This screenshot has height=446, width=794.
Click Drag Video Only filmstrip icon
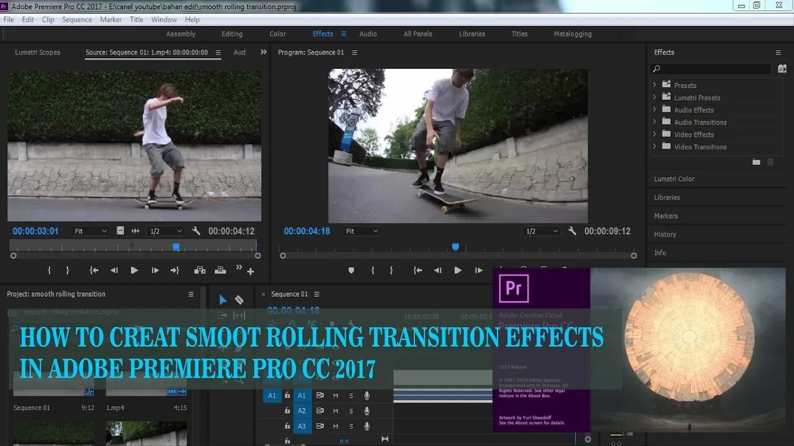120,231
